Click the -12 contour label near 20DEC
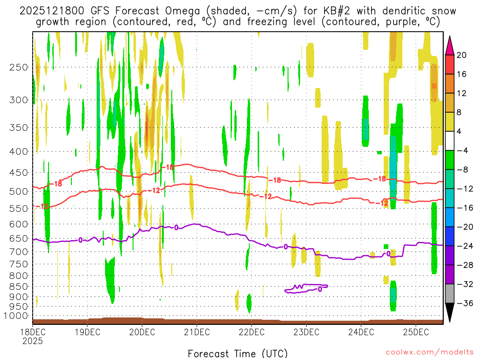 (x=154, y=191)
